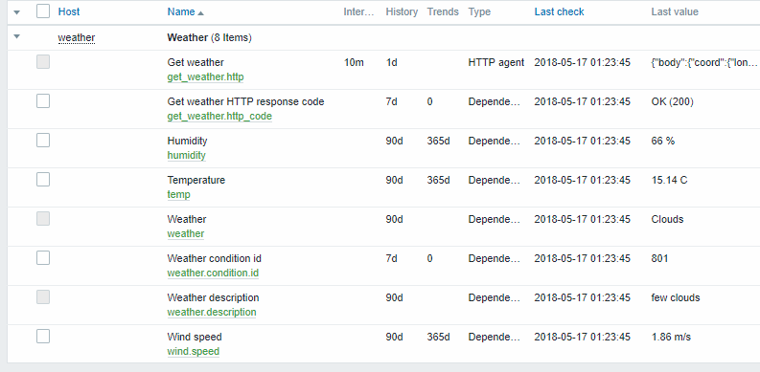Open the weather host link
This screenshot has height=372, width=760.
pos(77,37)
